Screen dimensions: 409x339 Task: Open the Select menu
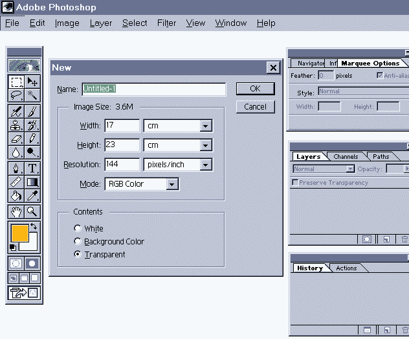[135, 23]
